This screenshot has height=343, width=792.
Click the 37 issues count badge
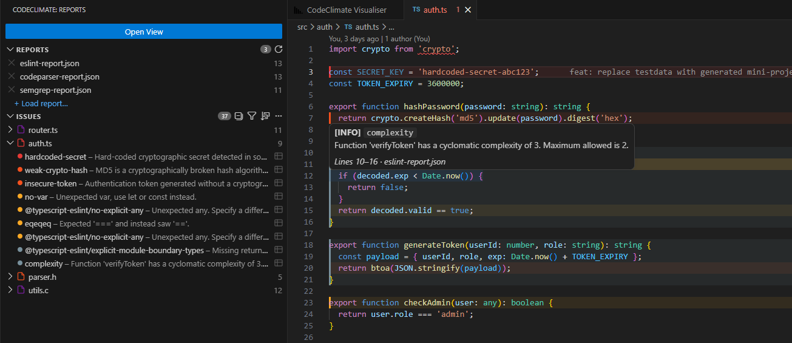[225, 116]
